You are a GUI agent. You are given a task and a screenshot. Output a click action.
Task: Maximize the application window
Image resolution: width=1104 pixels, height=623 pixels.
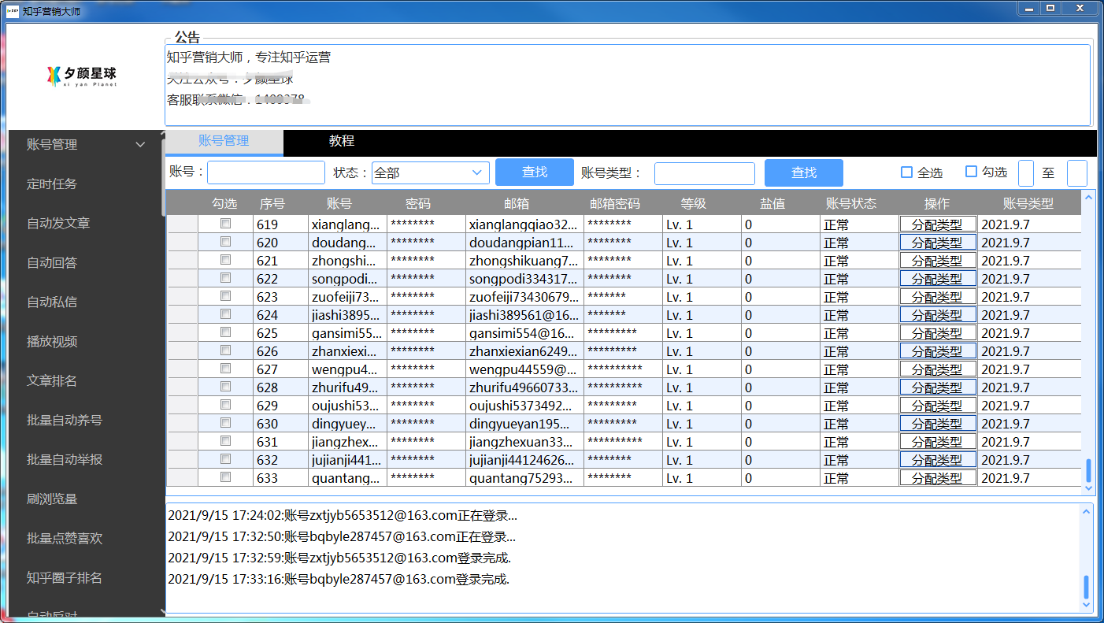[1050, 9]
